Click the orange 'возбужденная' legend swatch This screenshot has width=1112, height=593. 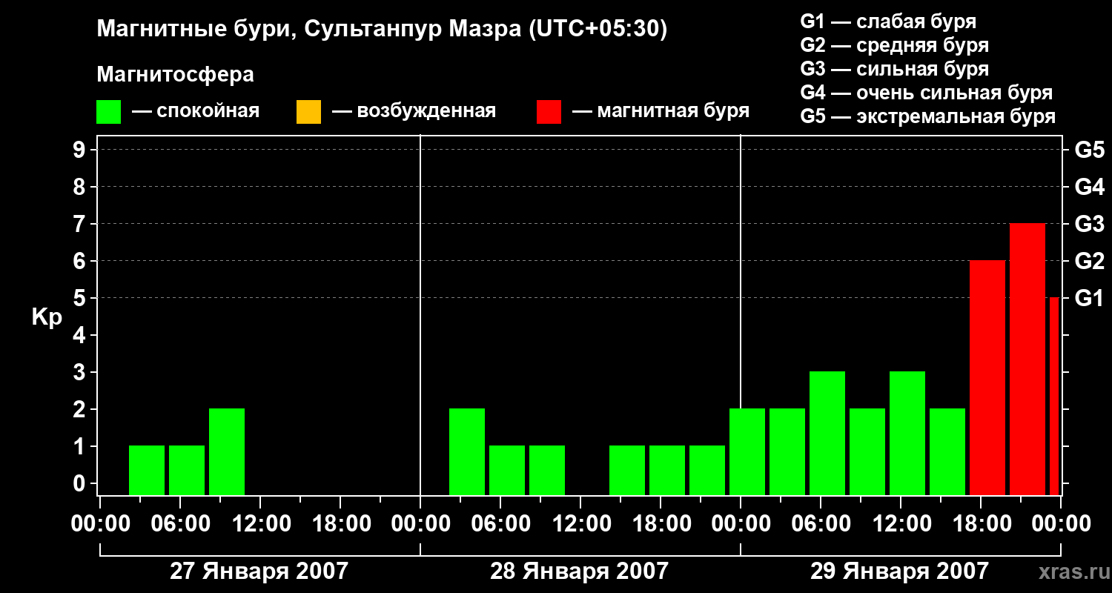[x=308, y=112]
